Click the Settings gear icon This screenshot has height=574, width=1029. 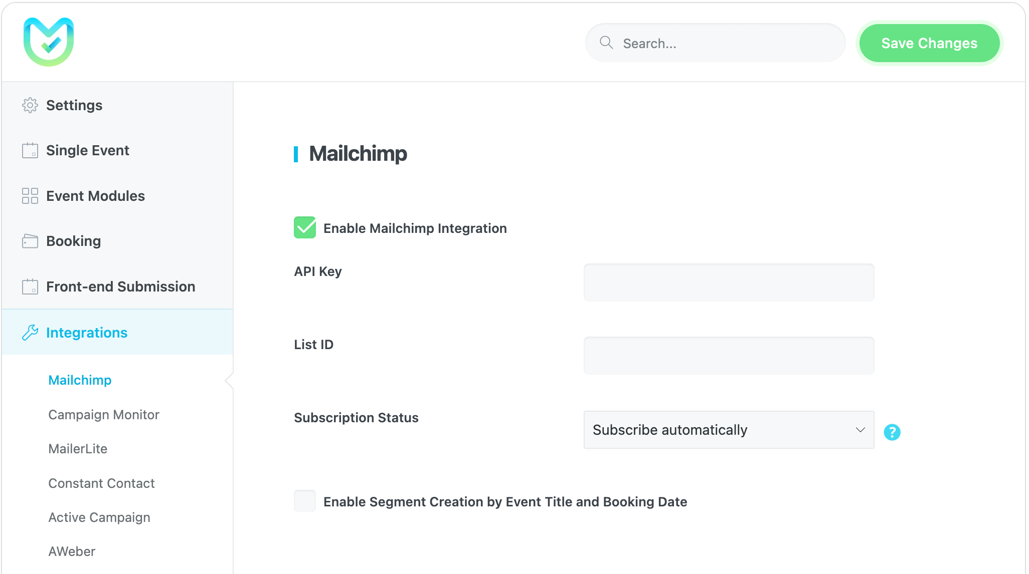[x=30, y=105]
